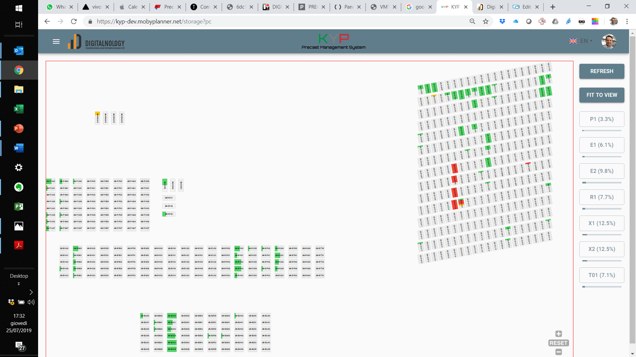Toggle the X1 (12.5%) storage area

pos(602,223)
